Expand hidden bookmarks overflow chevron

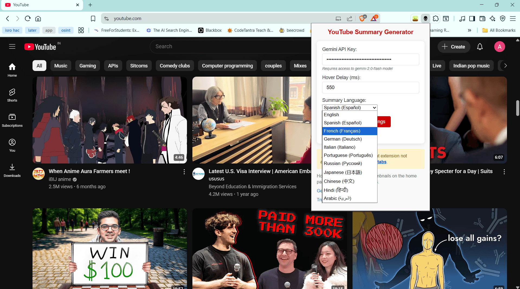(x=469, y=30)
